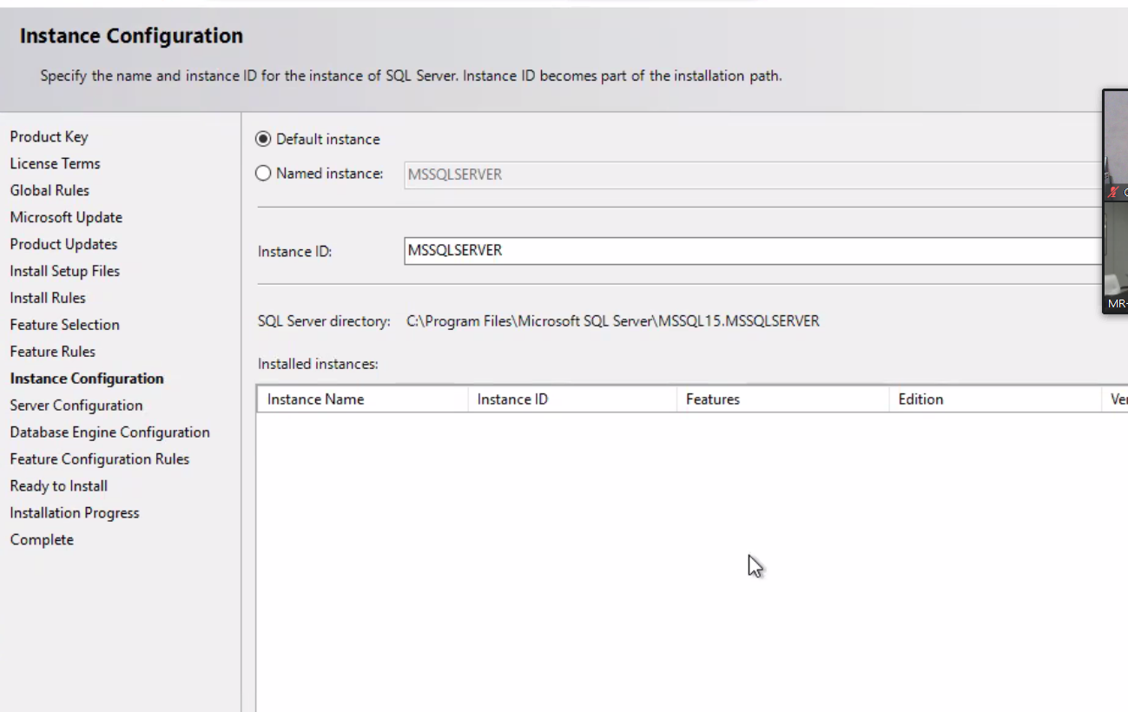Sort by the Instance Name column header
1128x712 pixels.
click(x=315, y=399)
